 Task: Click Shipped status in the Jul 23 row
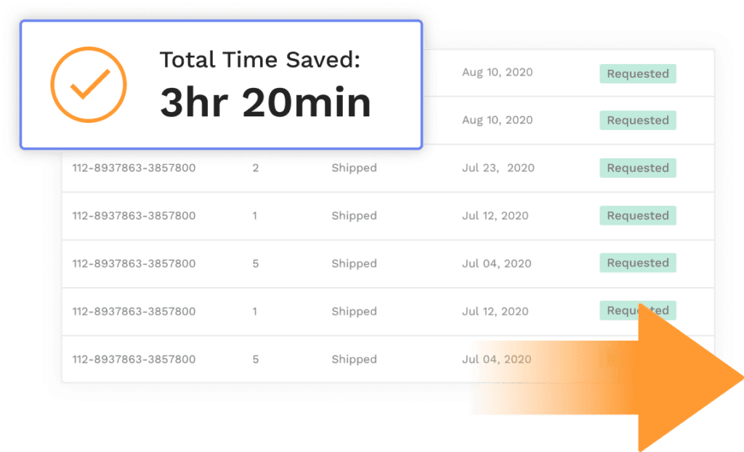coord(354,168)
